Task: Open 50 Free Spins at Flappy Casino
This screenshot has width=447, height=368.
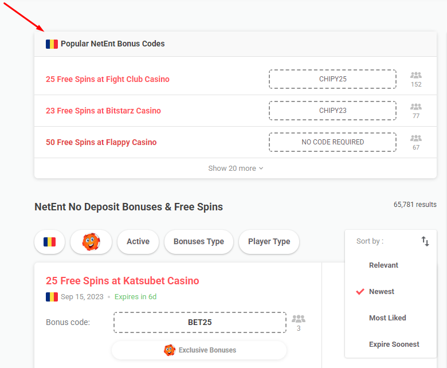Action: 101,143
